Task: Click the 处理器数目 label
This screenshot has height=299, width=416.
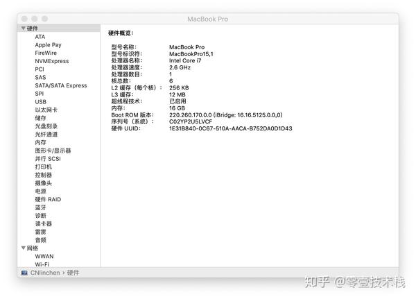Action: point(127,74)
